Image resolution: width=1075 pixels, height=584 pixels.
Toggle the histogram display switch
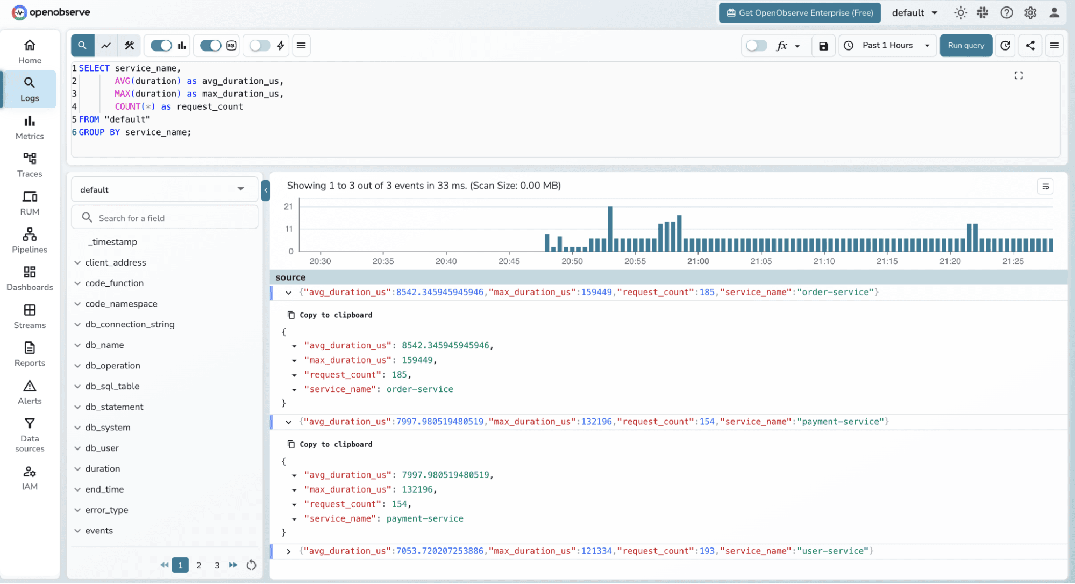[161, 46]
